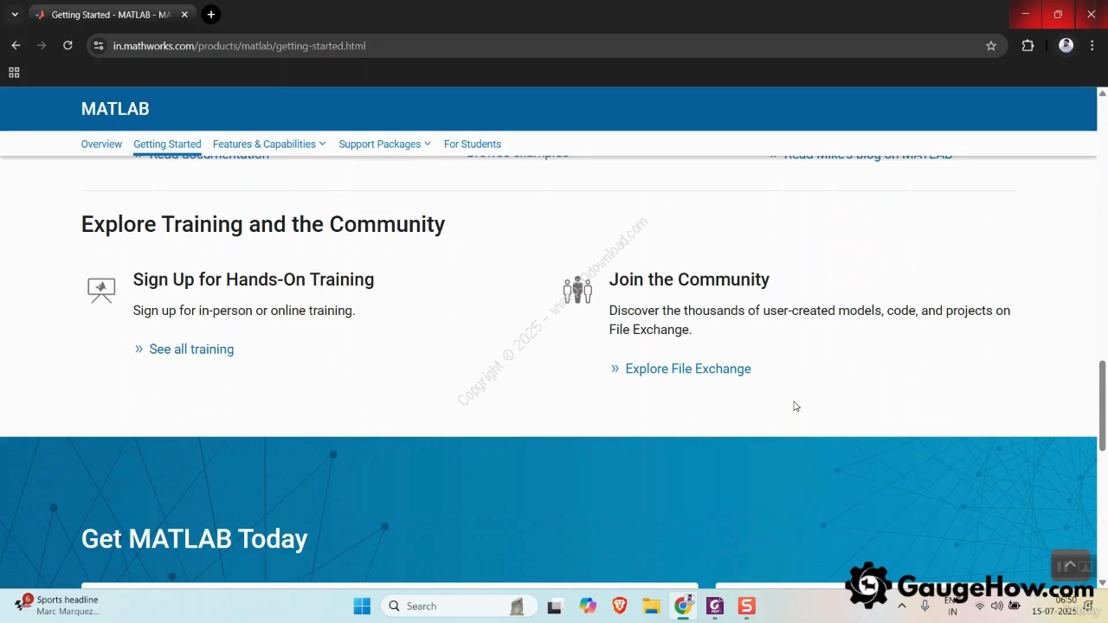Go back using the browser back arrow
The height and width of the screenshot is (623, 1108).
click(16, 46)
